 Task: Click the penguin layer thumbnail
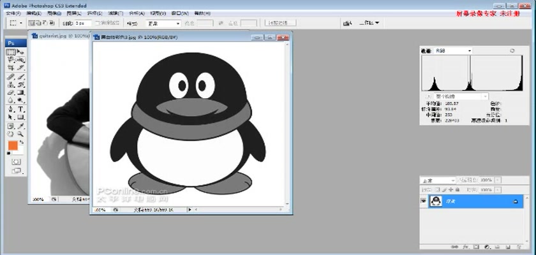(x=436, y=201)
